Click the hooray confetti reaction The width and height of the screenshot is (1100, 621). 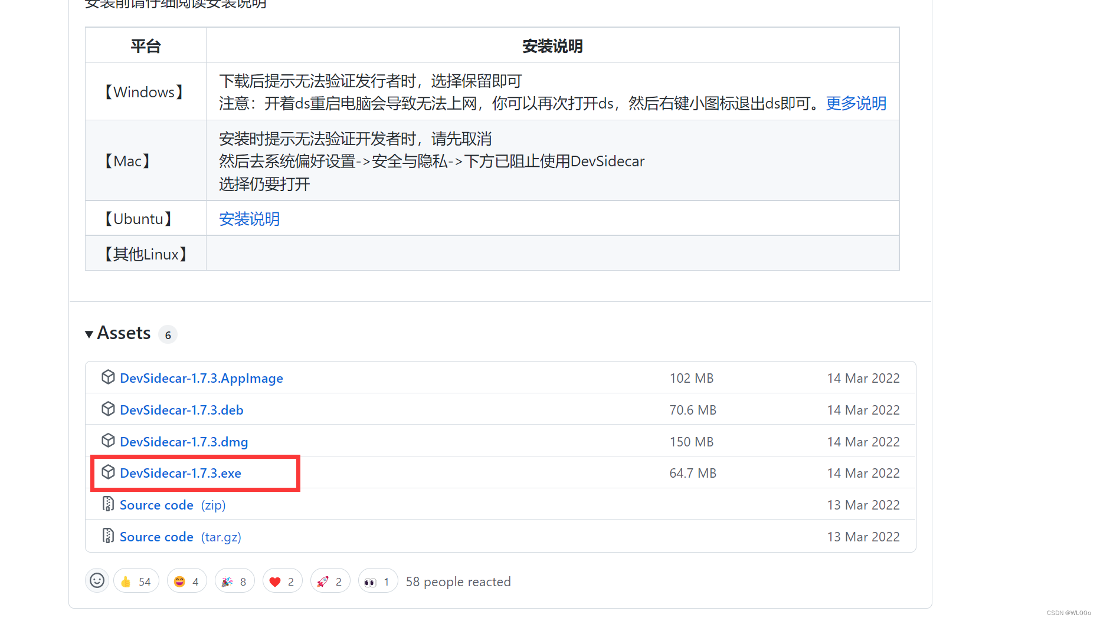click(x=234, y=581)
